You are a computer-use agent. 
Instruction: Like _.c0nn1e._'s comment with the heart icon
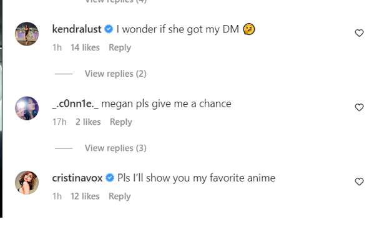[359, 107]
